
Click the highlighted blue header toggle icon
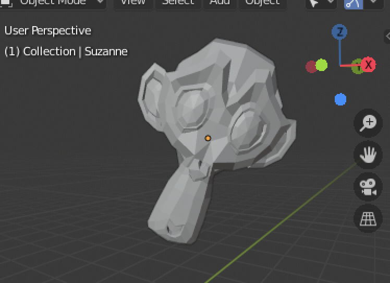[x=353, y=4]
